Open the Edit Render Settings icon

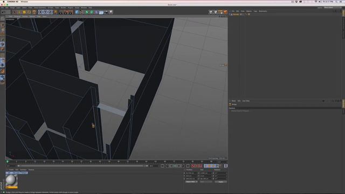pyautogui.click(x=71, y=12)
